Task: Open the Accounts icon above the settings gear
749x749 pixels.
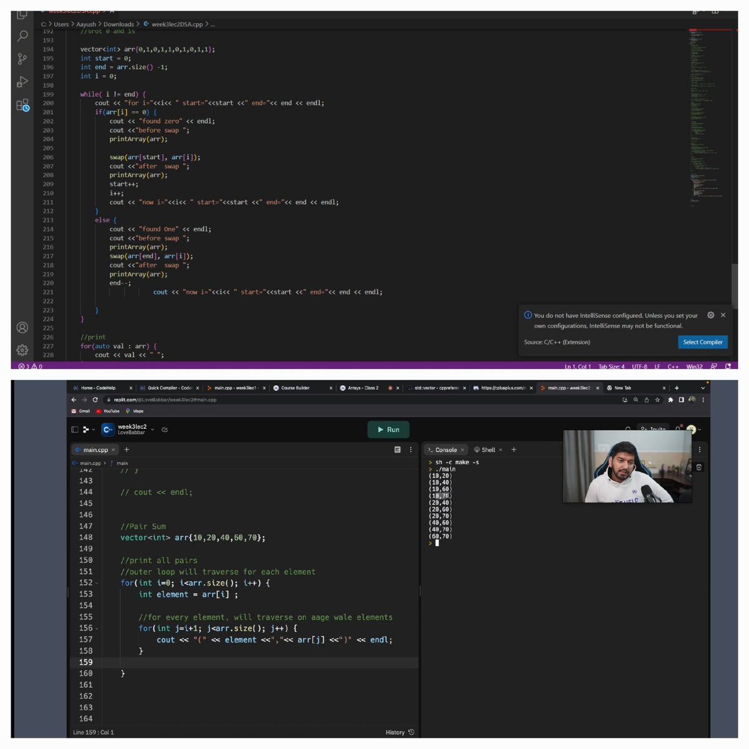Action: [x=22, y=327]
